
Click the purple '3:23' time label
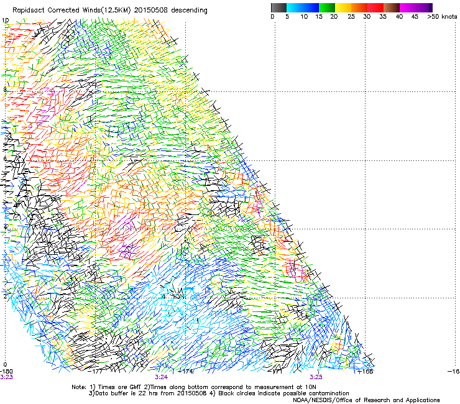click(6, 377)
